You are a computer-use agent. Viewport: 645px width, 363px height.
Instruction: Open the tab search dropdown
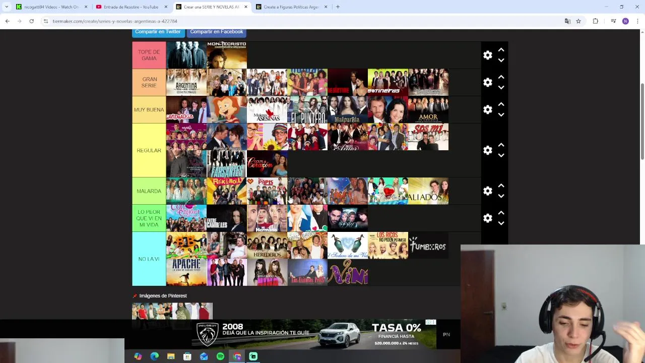[x=7, y=7]
